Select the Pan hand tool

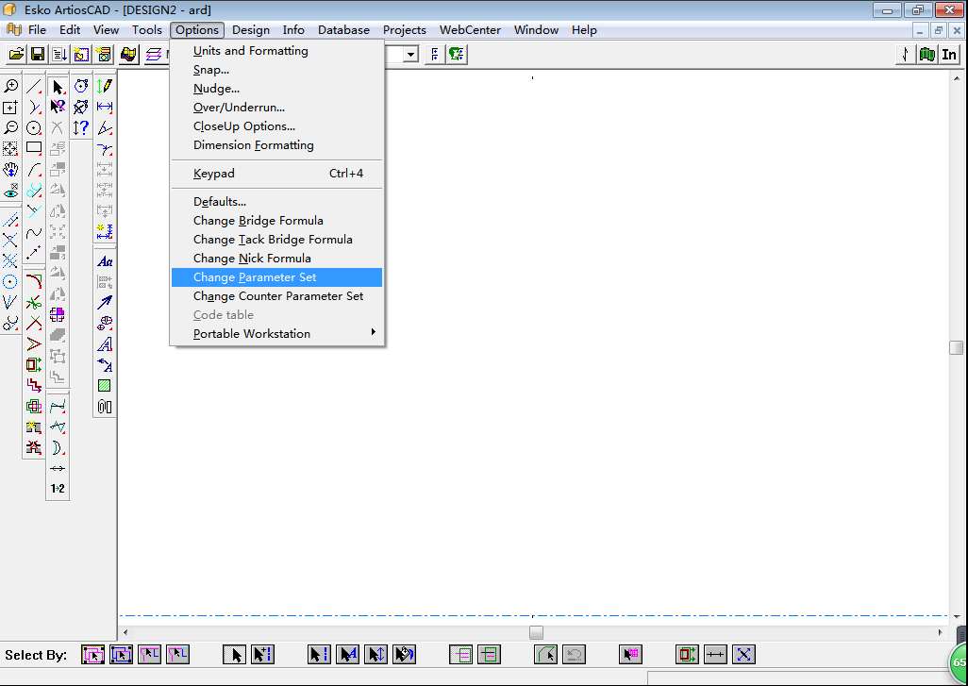[10, 169]
